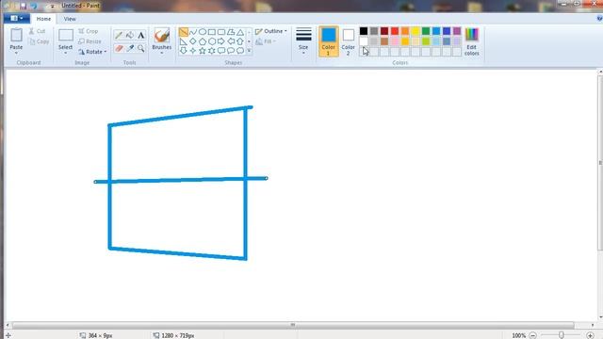This screenshot has height=339, width=603.
Task: Click the zoom slider handle
Action: pyautogui.click(x=562, y=335)
